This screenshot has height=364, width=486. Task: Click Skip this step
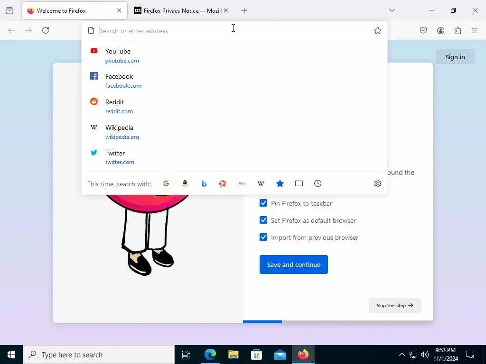(395, 305)
